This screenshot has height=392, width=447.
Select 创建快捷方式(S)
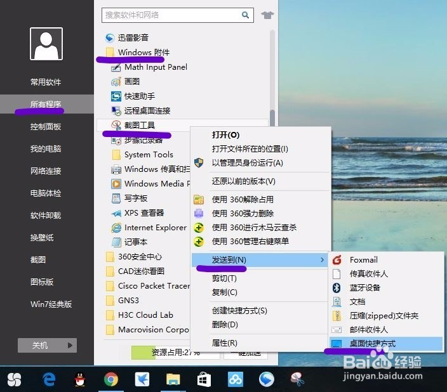pyautogui.click(x=239, y=311)
